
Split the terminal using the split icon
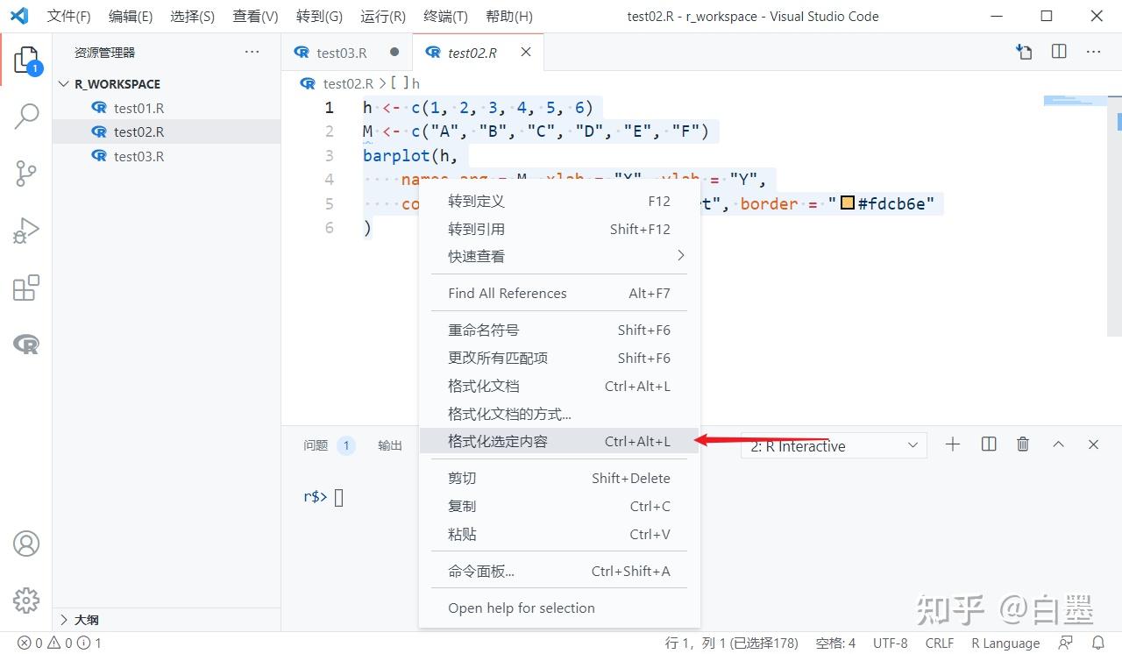(988, 444)
